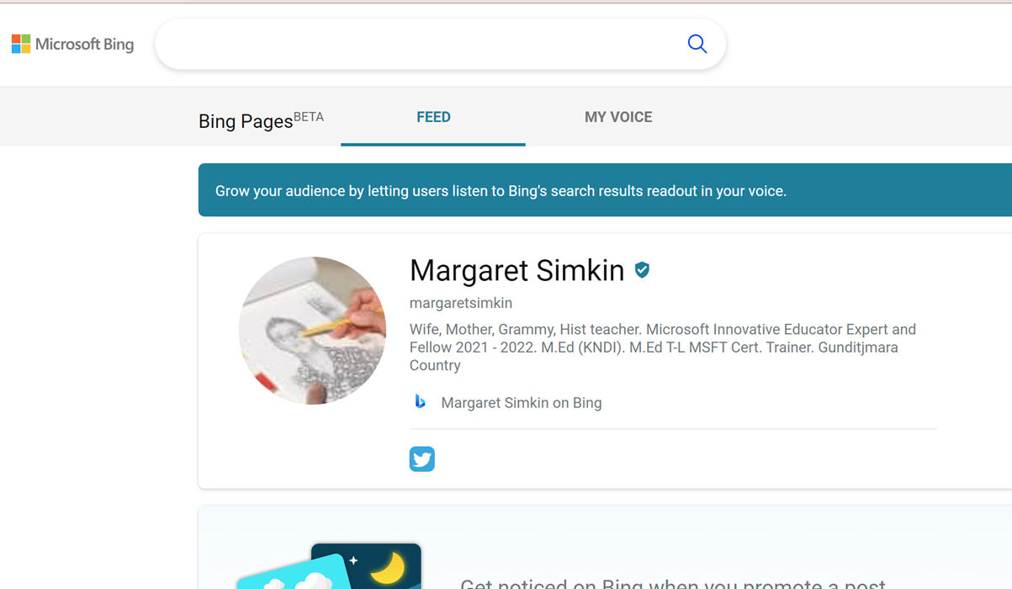The height and width of the screenshot is (589, 1012).
Task: Switch to the FEED tab
Action: click(433, 118)
